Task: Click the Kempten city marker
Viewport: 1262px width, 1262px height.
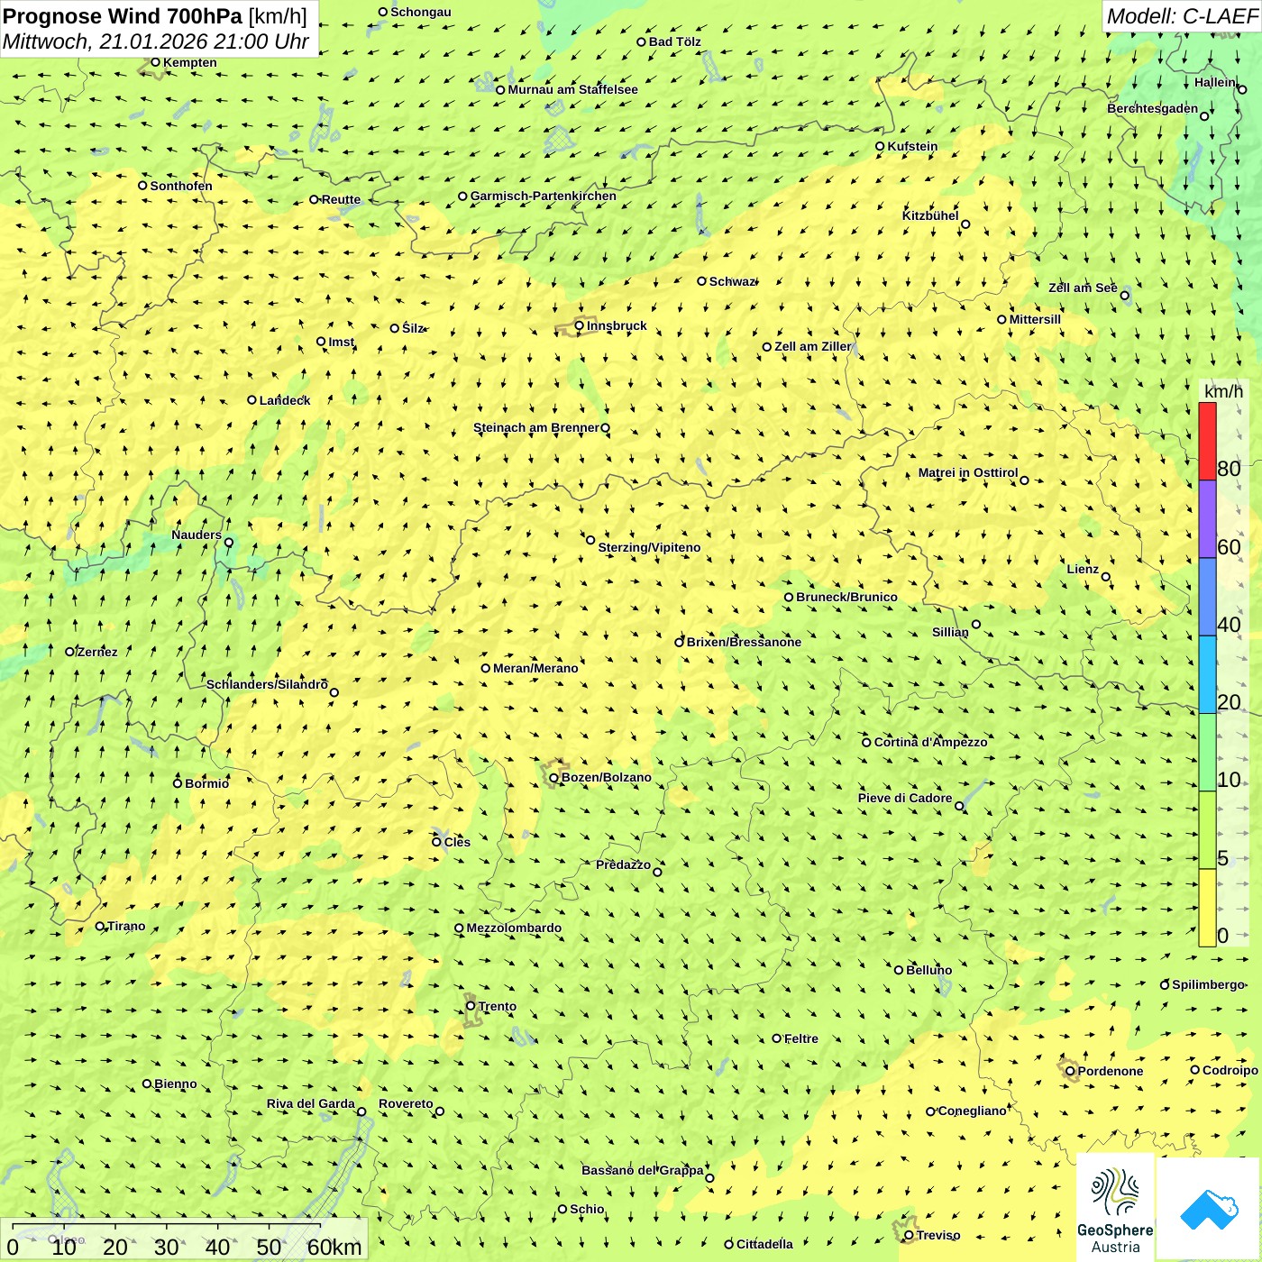Action: pyautogui.click(x=156, y=62)
